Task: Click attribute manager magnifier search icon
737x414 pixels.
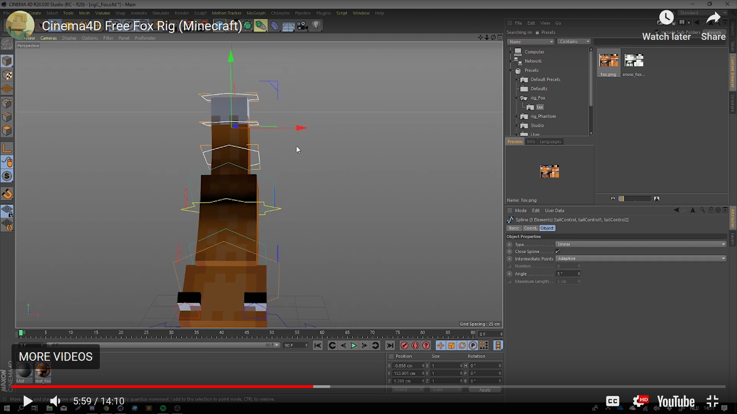Action: [x=702, y=210]
